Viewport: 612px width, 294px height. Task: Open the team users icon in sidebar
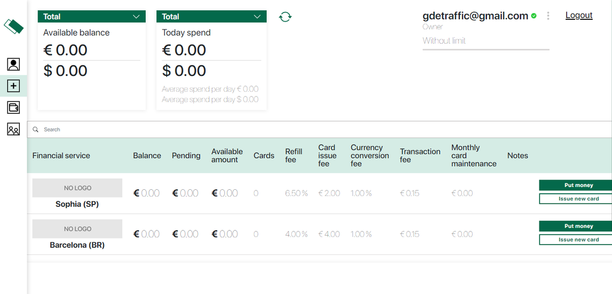tap(14, 130)
